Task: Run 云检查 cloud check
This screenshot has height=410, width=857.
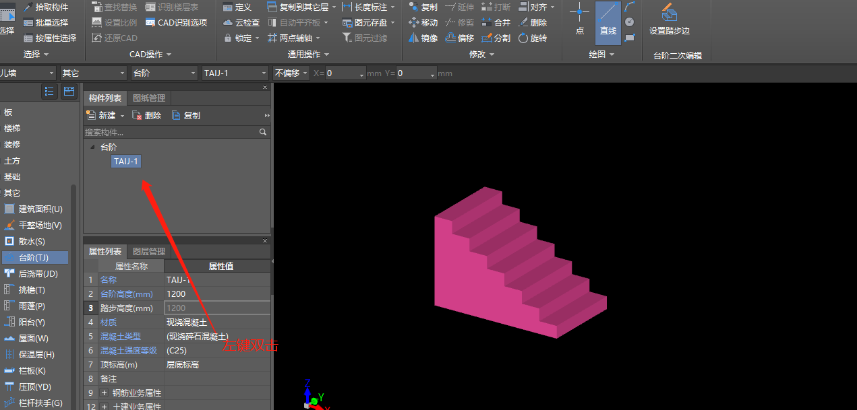Action: 241,22
